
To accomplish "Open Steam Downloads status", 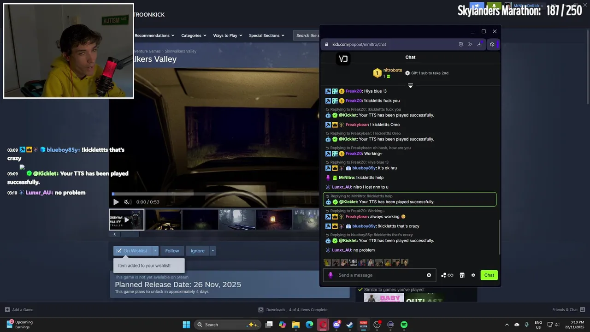I will pyautogui.click(x=293, y=309).
